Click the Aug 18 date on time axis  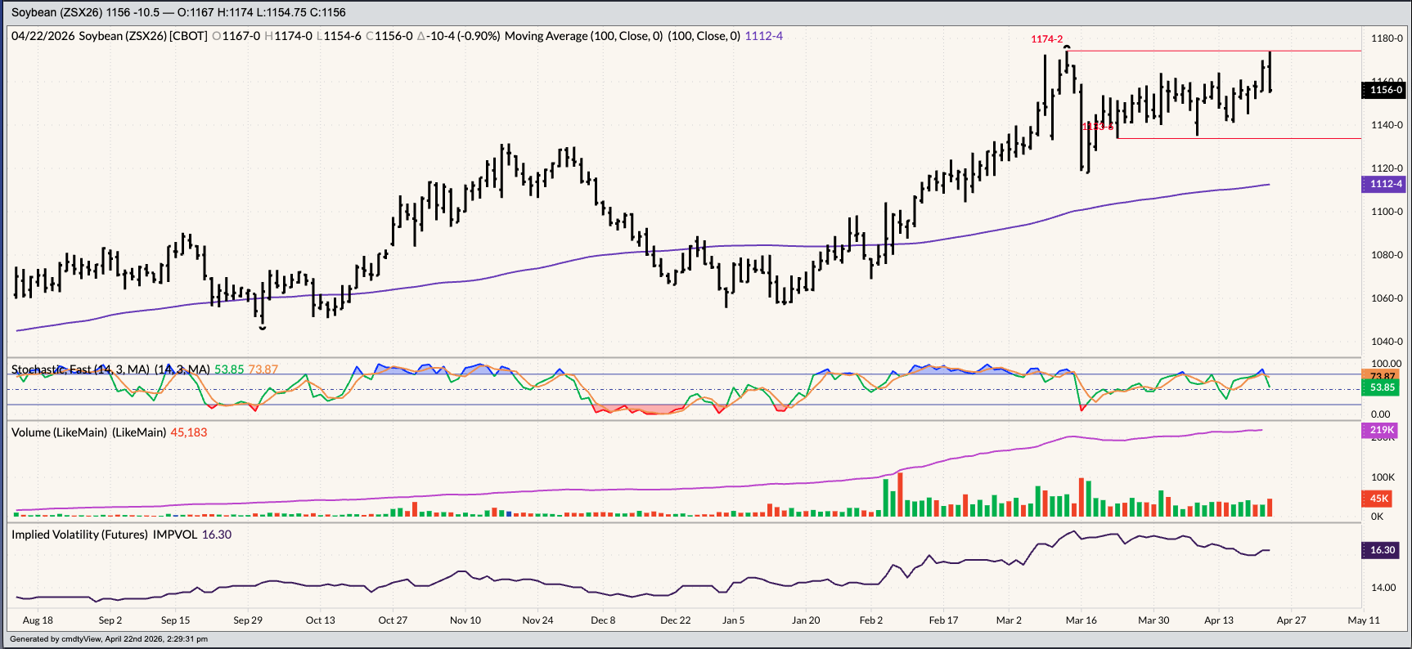38,620
